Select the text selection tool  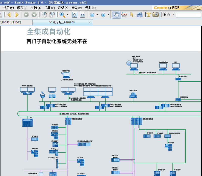coord(148,15)
